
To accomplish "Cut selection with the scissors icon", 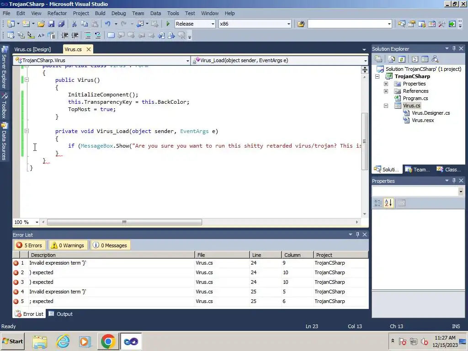I will pyautogui.click(x=74, y=24).
